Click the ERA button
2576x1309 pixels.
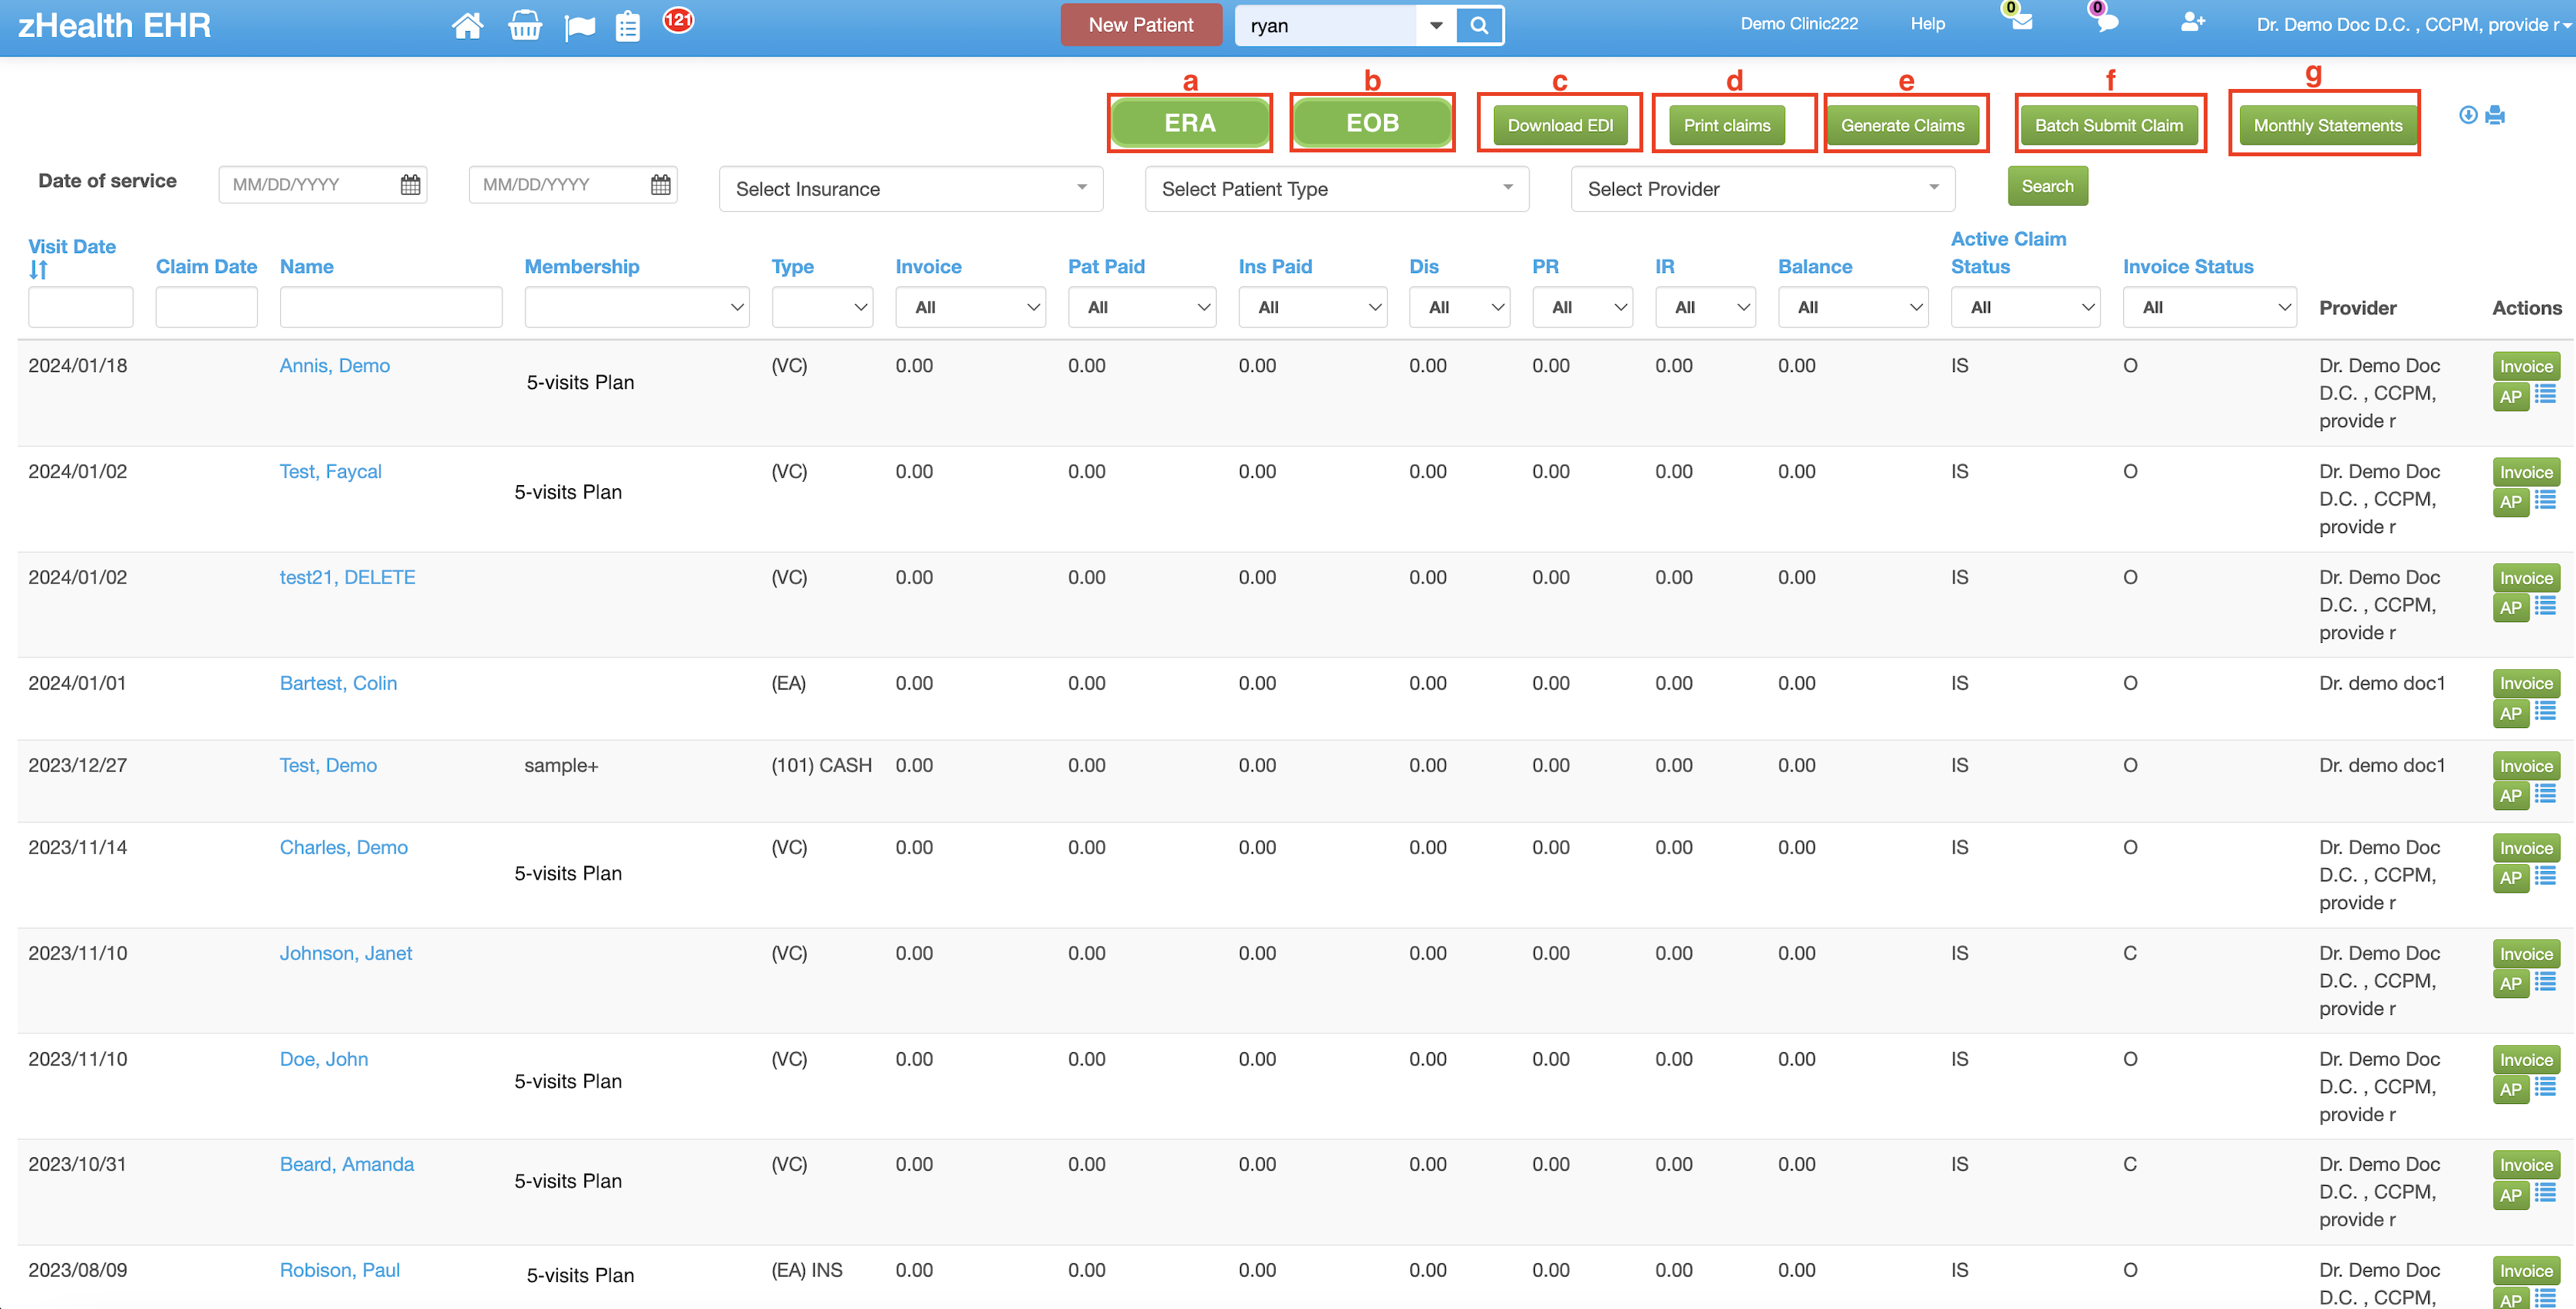coord(1190,123)
